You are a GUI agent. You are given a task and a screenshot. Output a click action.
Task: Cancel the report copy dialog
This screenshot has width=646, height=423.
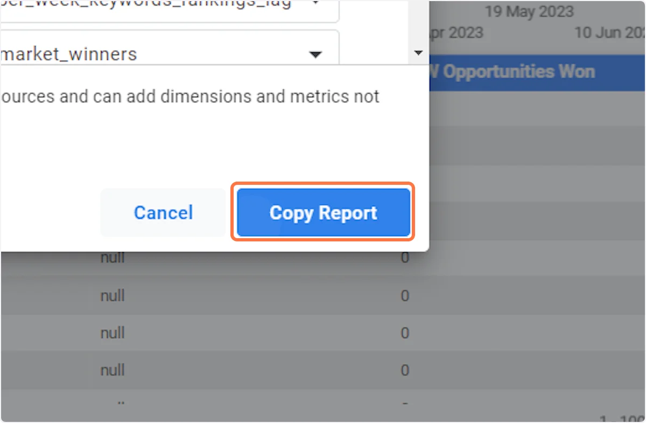(x=163, y=212)
